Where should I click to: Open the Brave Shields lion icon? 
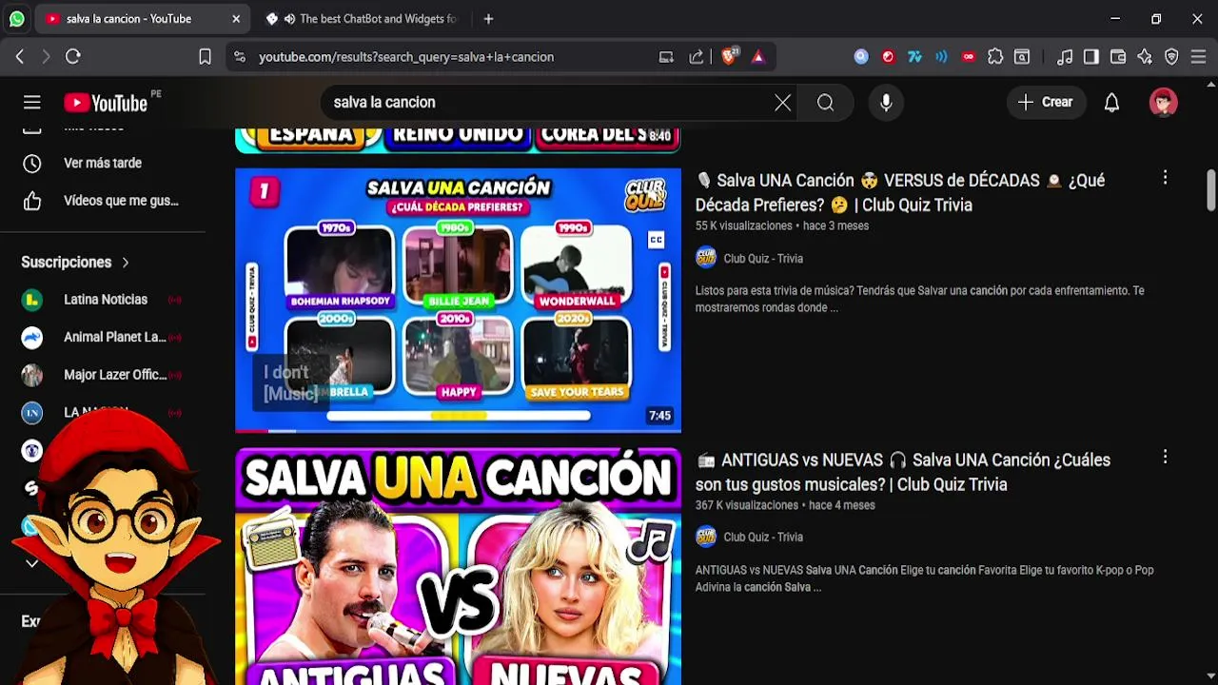point(729,57)
